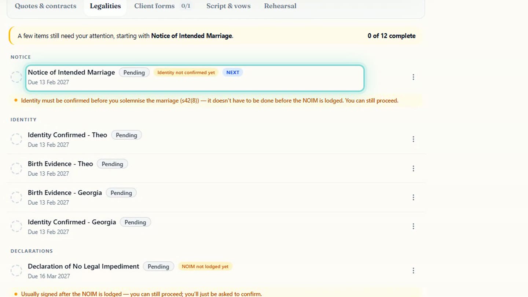Open more options for Declaration of No Legal Impediment

(413, 271)
